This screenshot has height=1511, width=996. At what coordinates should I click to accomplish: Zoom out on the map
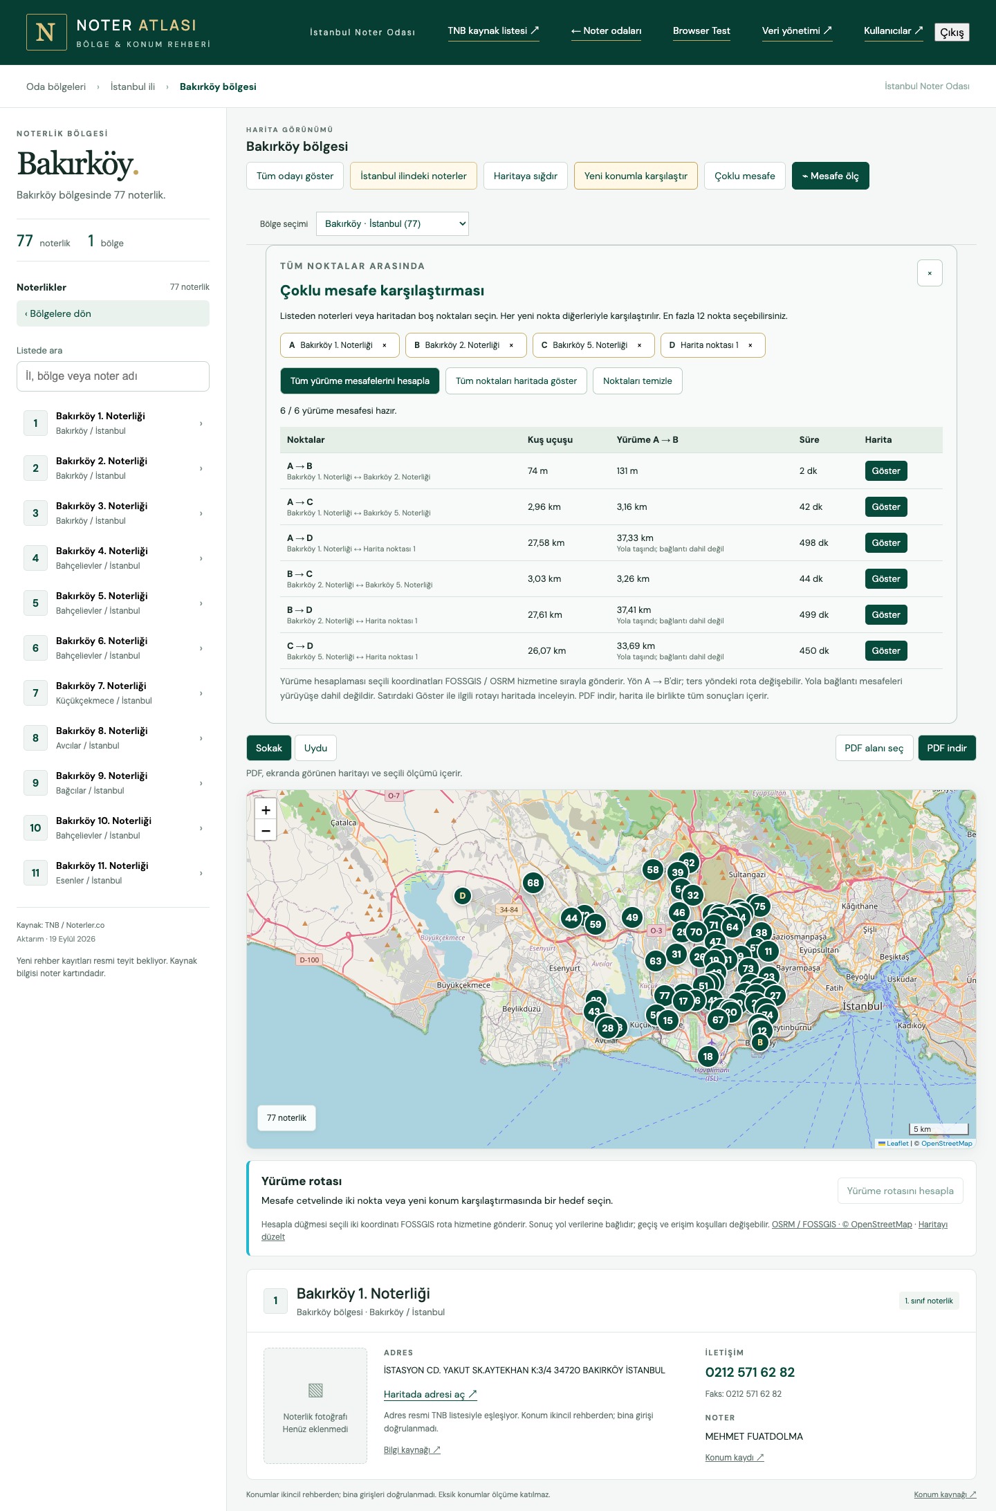(x=266, y=830)
